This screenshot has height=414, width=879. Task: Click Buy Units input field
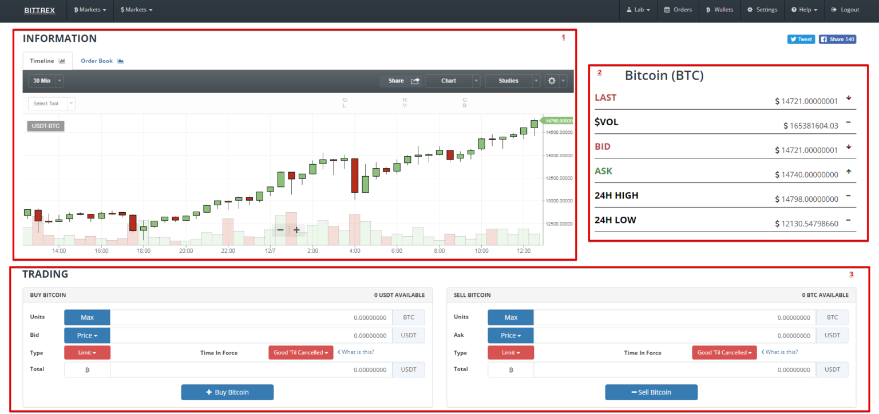pos(251,317)
